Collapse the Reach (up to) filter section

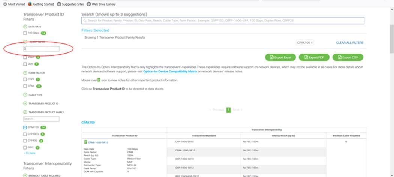coord(25,42)
